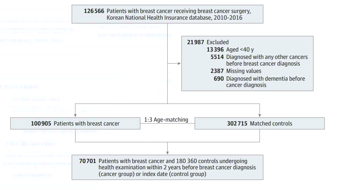Click the arrowhead pointing to the Excluded box
340x190 pixels.
[x=180, y=64]
